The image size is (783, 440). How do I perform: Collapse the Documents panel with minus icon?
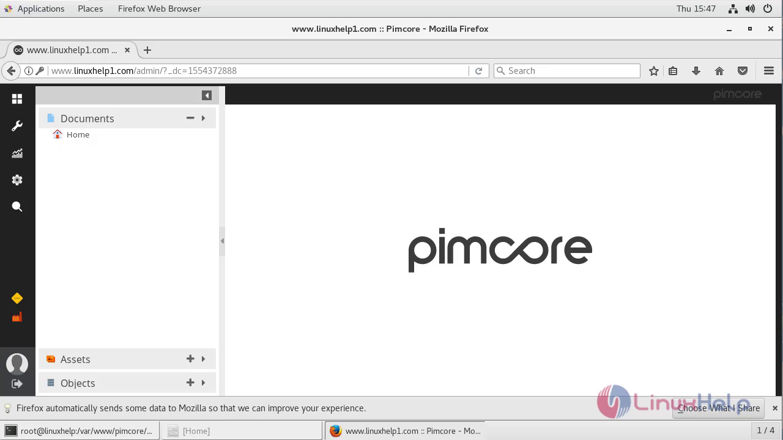tap(190, 118)
